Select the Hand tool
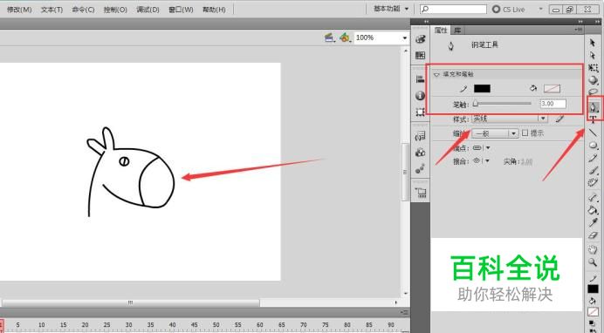Viewport: 604px width, 333px height. (593, 250)
